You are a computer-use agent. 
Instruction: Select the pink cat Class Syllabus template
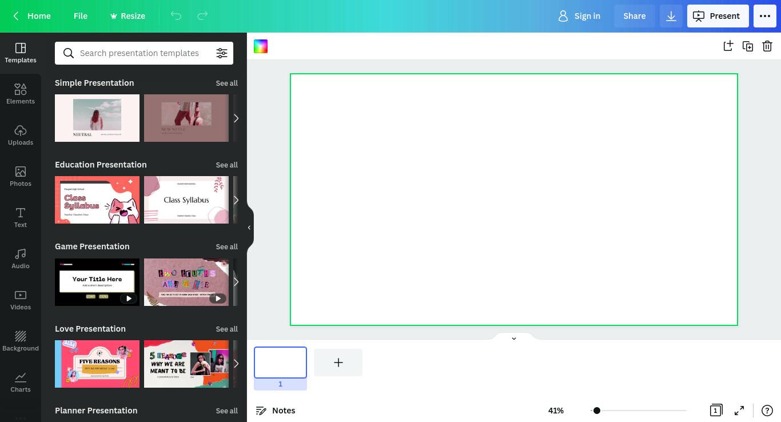pyautogui.click(x=97, y=200)
